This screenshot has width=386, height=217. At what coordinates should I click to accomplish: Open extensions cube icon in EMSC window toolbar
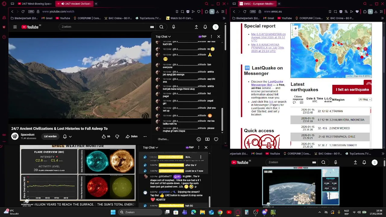(365, 11)
